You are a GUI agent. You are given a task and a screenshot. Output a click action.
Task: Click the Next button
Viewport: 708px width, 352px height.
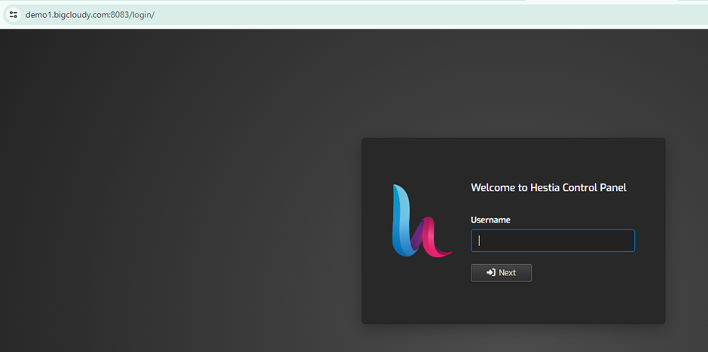[x=501, y=273]
